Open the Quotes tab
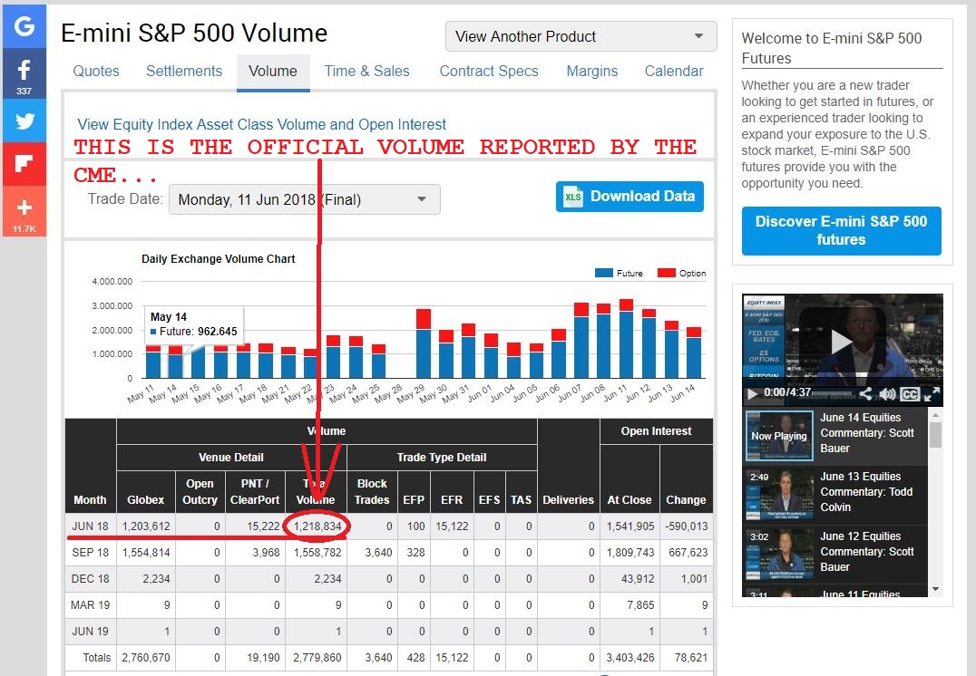Viewport: 976px width, 676px height. (96, 71)
